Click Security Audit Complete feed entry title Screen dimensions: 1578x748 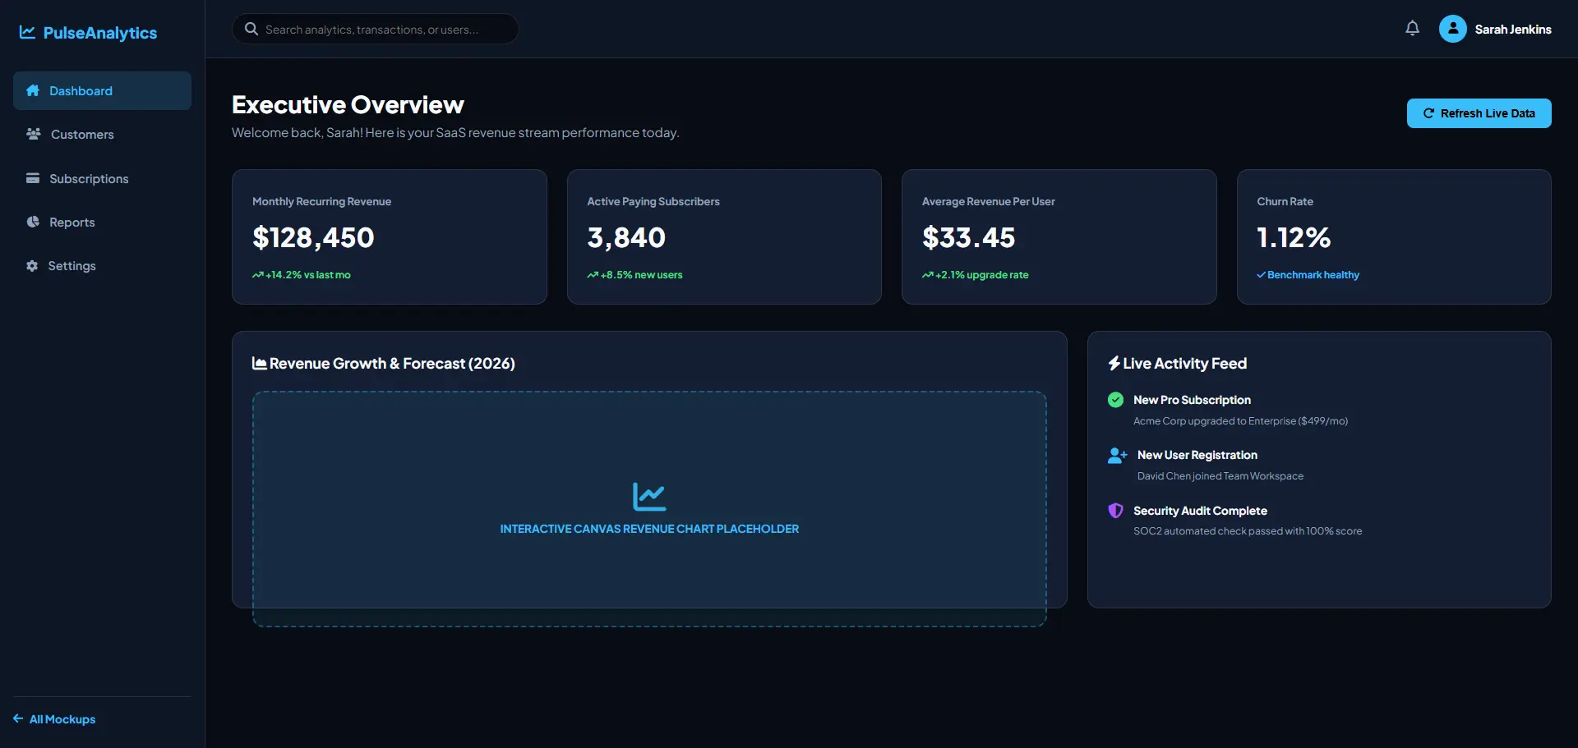(x=1200, y=511)
